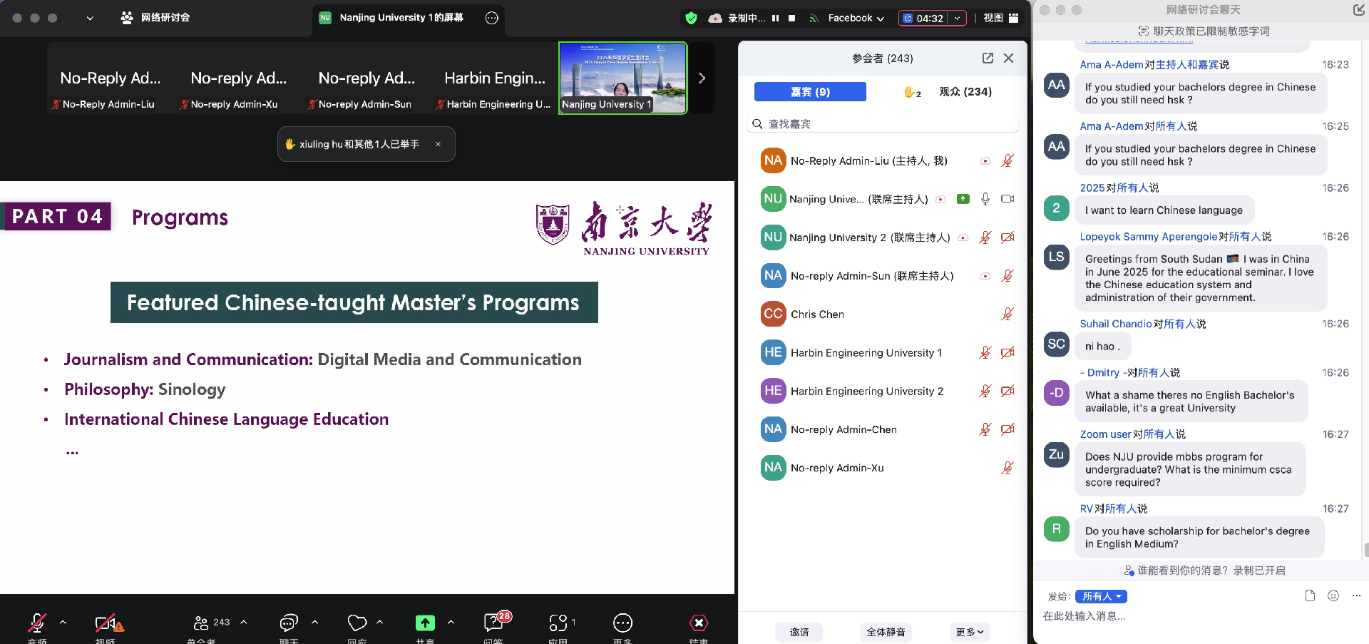The width and height of the screenshot is (1369, 644).
Task: Select the 嘉宾 (9) tab
Action: 810,92
